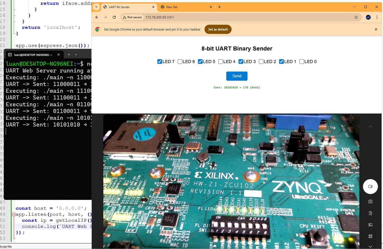The image size is (383, 249).
Task: Select QR code scan mode
Action: click(x=370, y=236)
